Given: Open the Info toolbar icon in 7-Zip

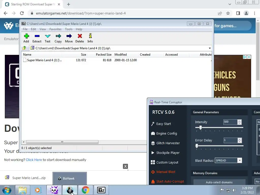Looking at the screenshot, I should point(90,38).
